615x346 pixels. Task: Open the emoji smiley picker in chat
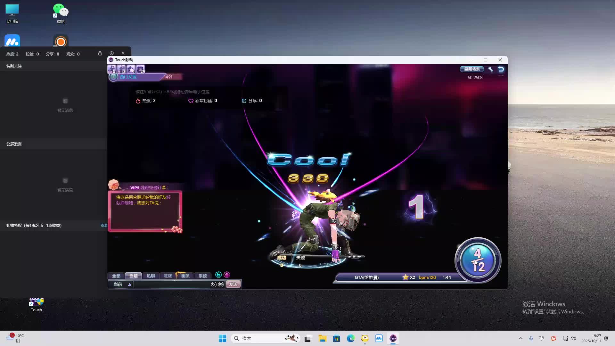tap(221, 284)
